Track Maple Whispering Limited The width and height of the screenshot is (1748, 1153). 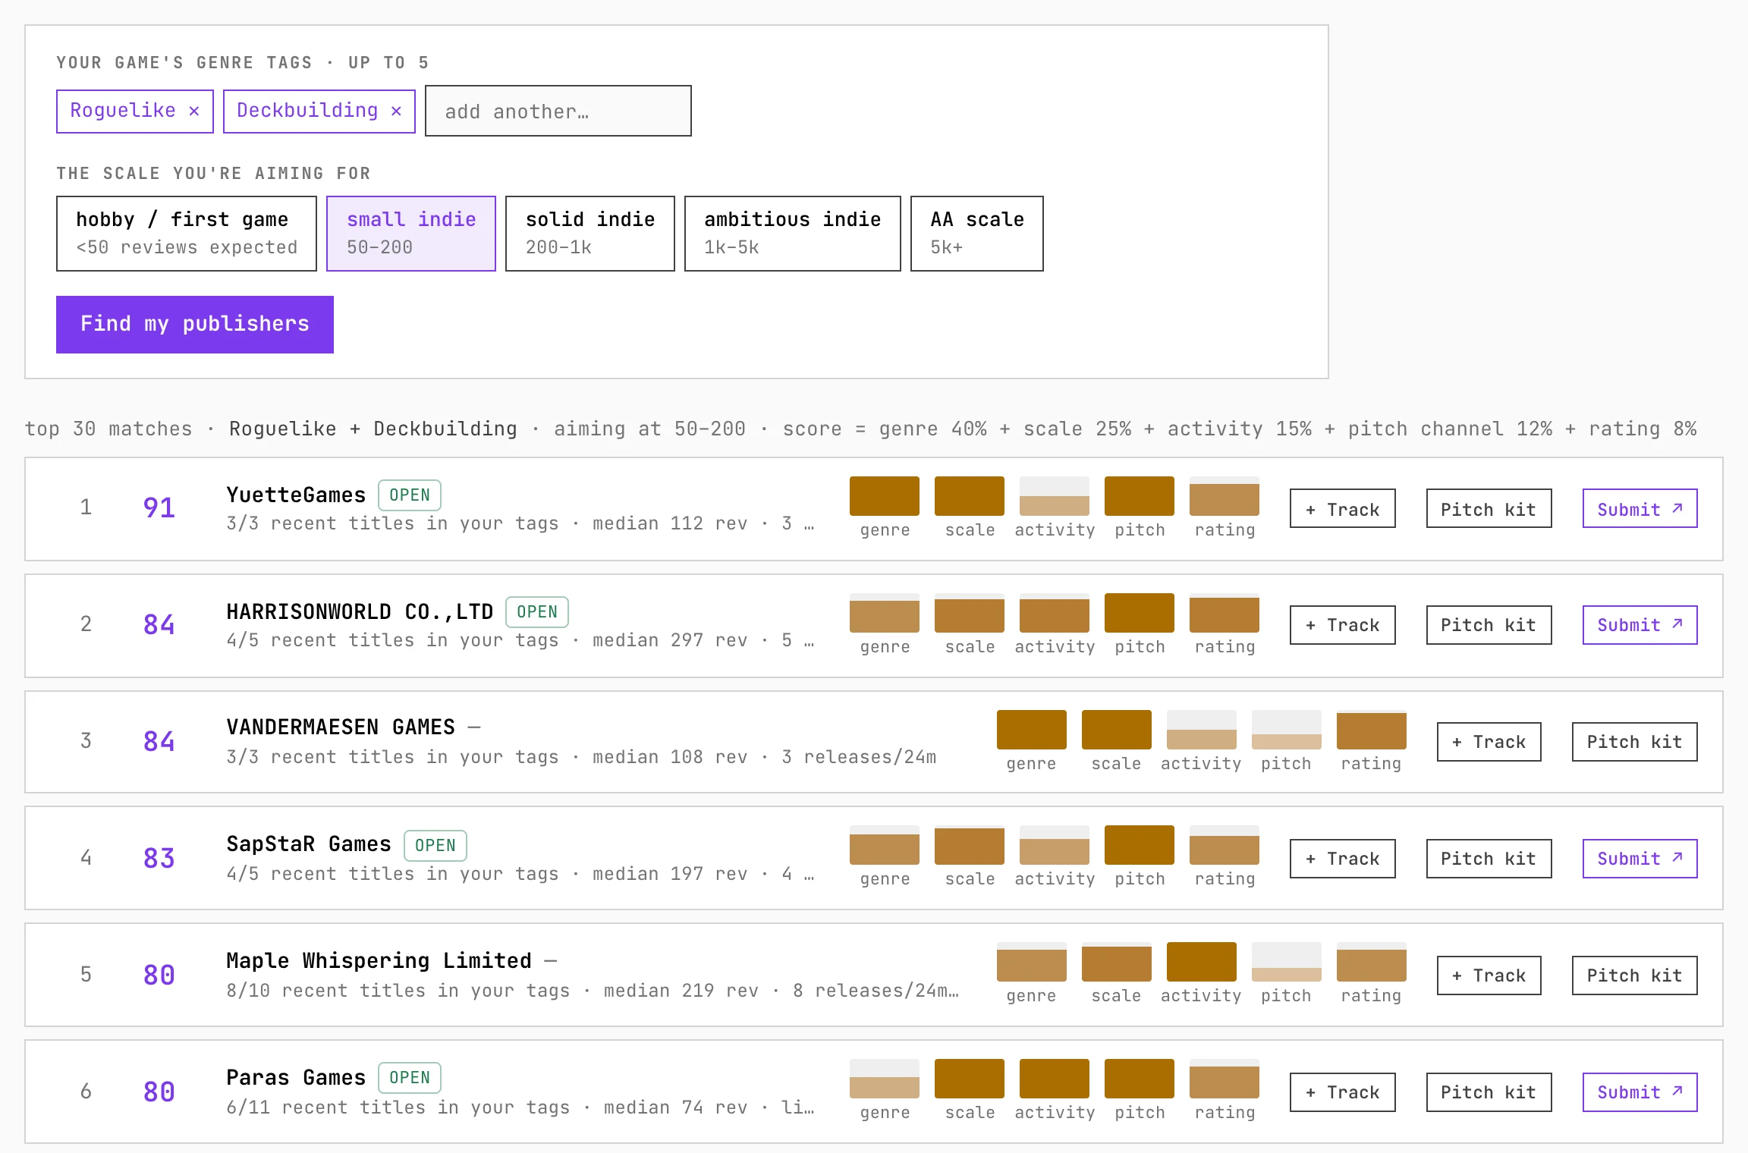point(1489,975)
